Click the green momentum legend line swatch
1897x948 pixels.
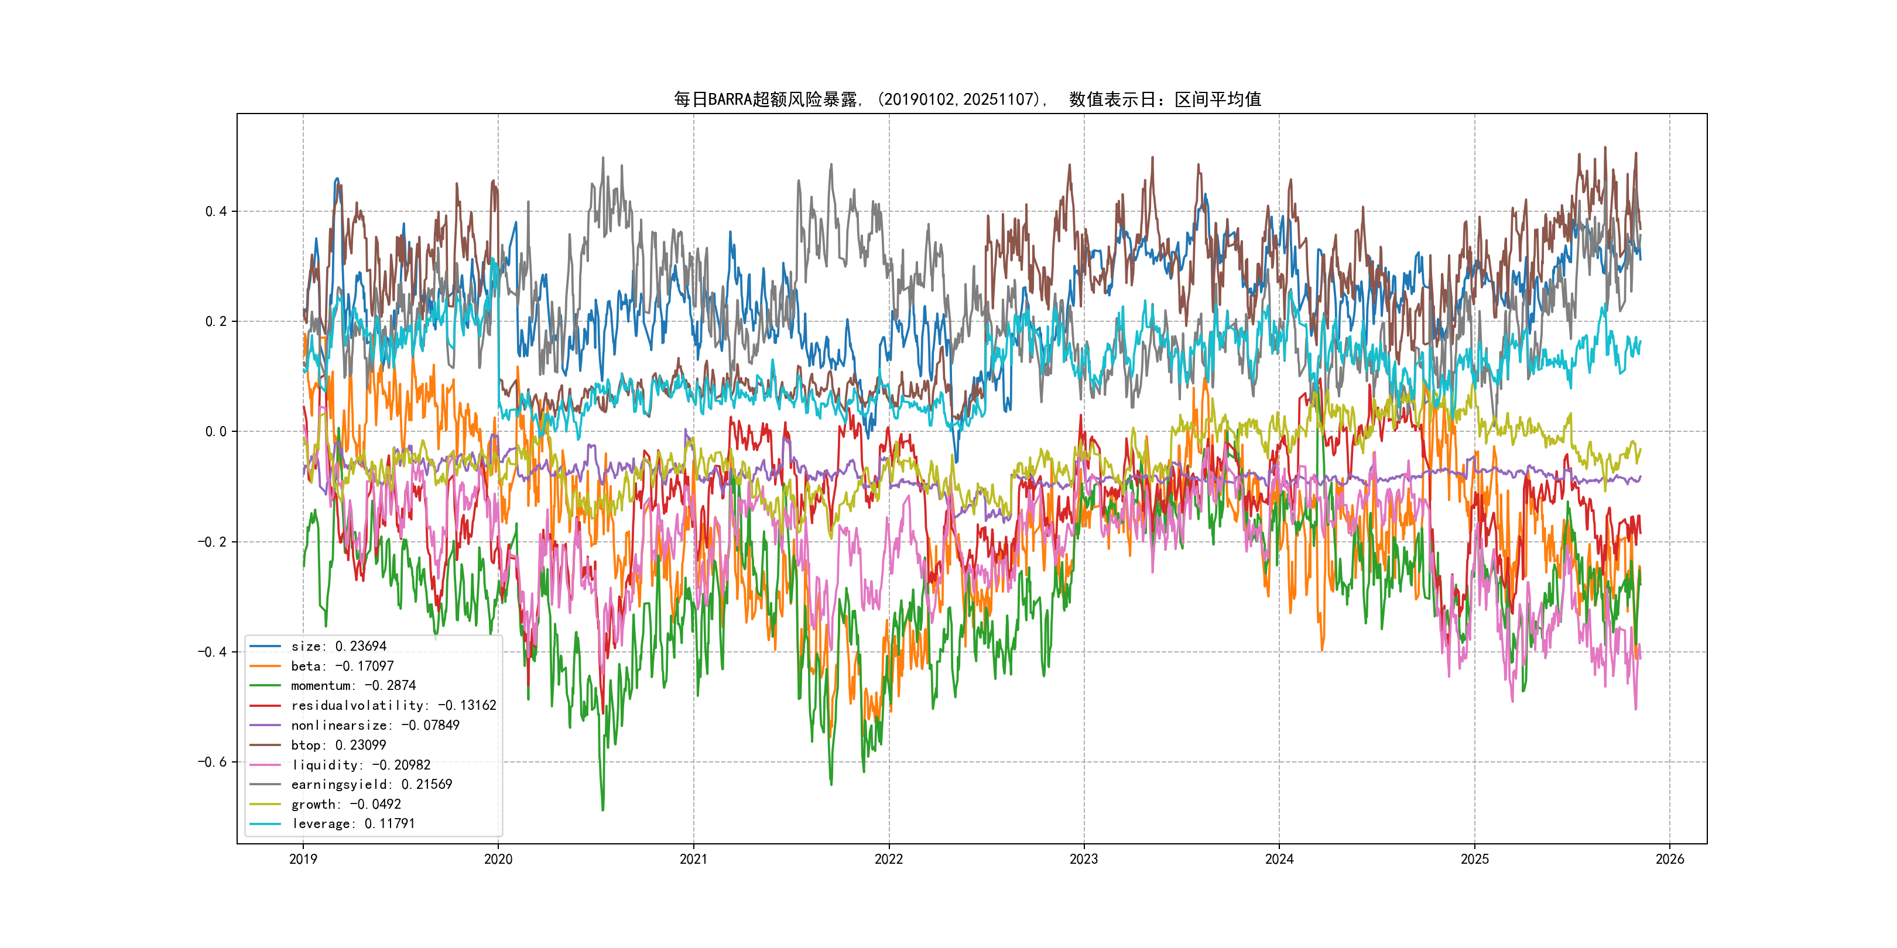[265, 686]
